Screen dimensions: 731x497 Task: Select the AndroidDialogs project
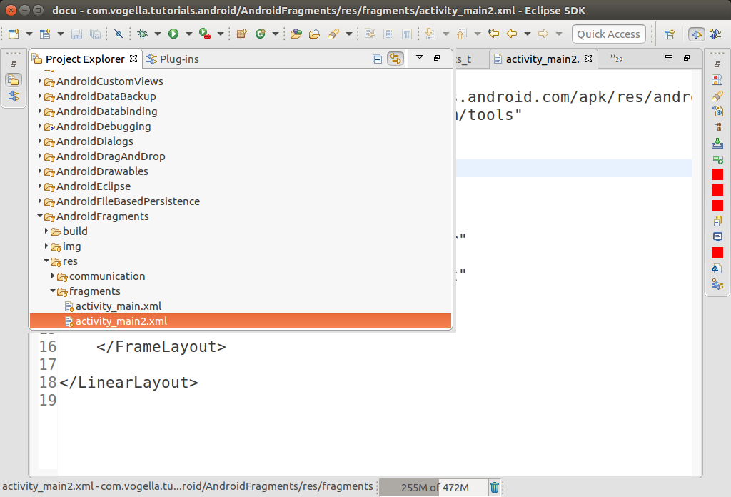pyautogui.click(x=95, y=141)
